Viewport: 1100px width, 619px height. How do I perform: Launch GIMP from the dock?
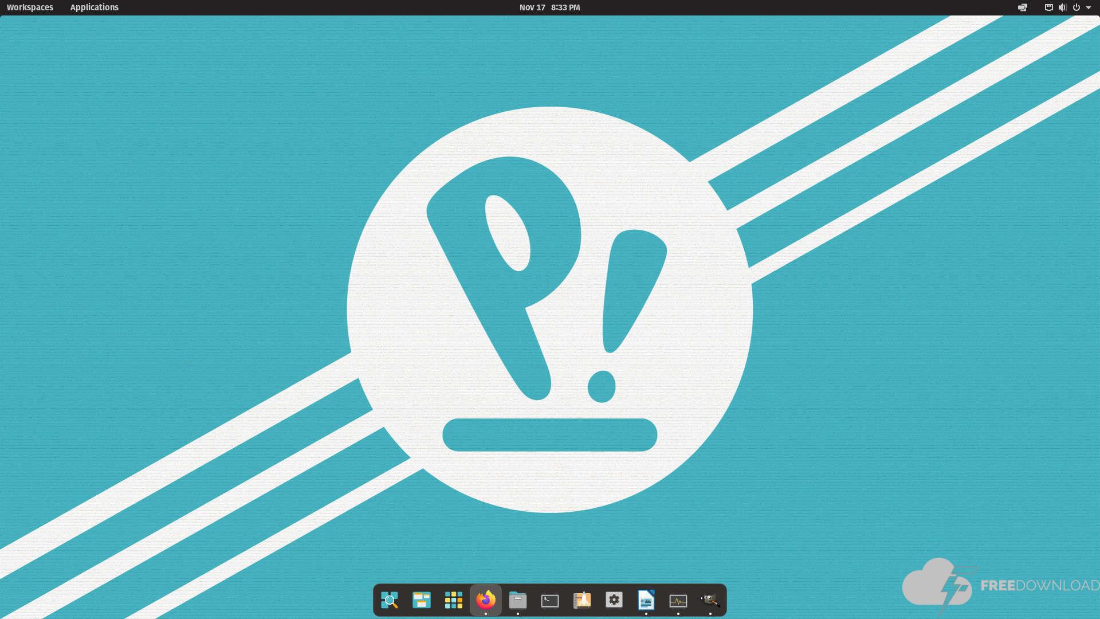[710, 600]
